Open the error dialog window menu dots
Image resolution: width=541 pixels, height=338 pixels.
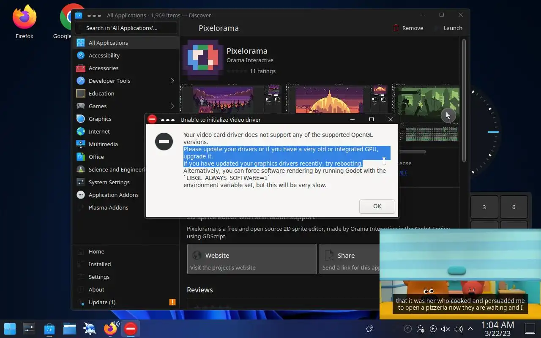pyautogui.click(x=168, y=120)
